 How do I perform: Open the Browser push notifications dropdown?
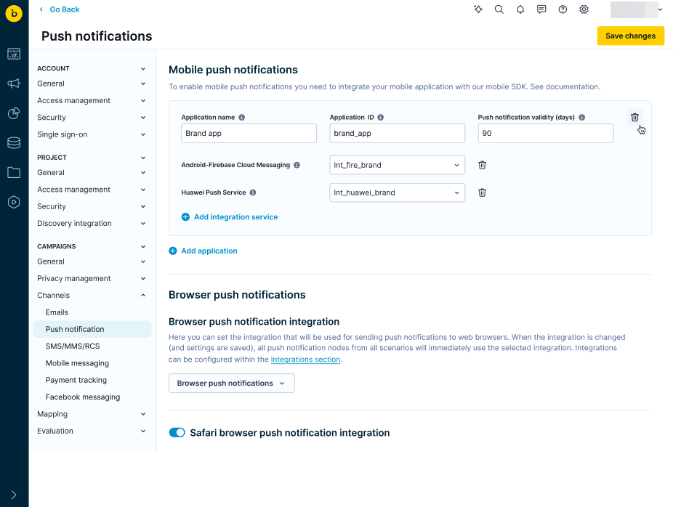(231, 383)
